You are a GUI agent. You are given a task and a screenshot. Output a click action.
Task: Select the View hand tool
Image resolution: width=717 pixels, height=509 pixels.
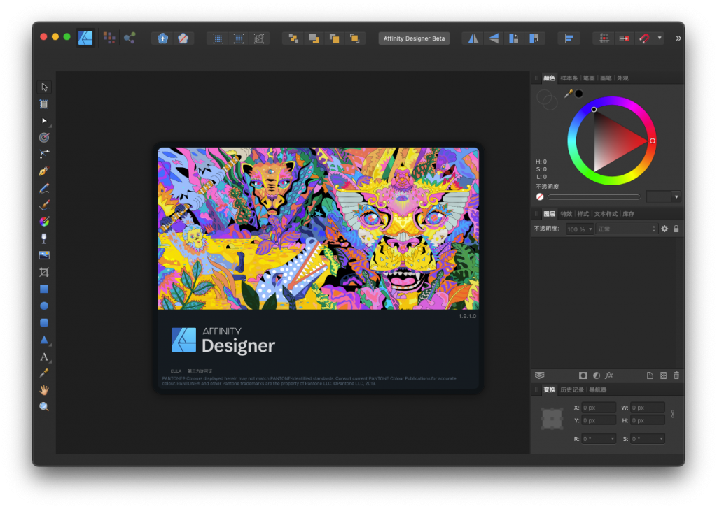pyautogui.click(x=44, y=390)
